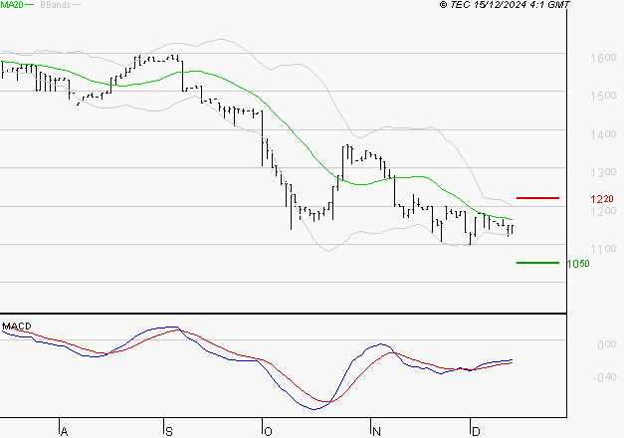
Task: Click the red 1220 resistance value
Action: [x=602, y=199]
